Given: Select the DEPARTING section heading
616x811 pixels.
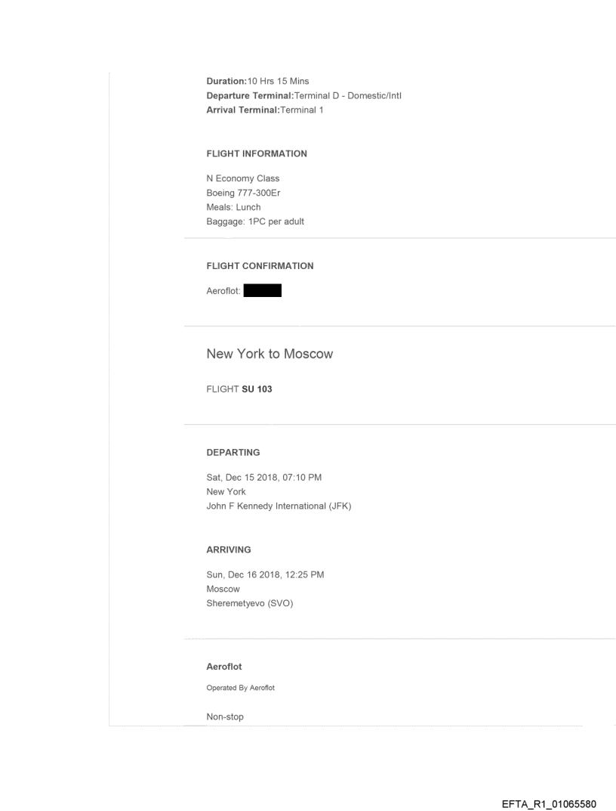Looking at the screenshot, I should 233,452.
